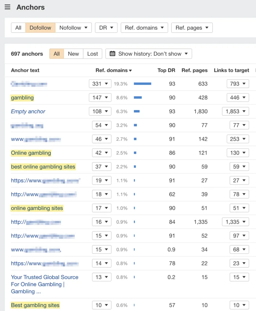Open the 27 links to target dropdown

(x=239, y=181)
